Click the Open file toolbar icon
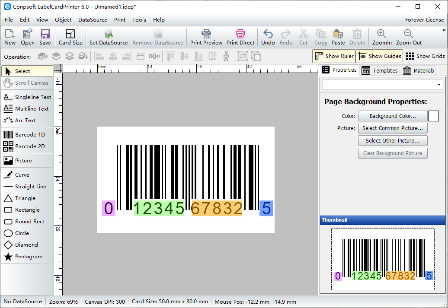This screenshot has height=308, width=448. 27,37
